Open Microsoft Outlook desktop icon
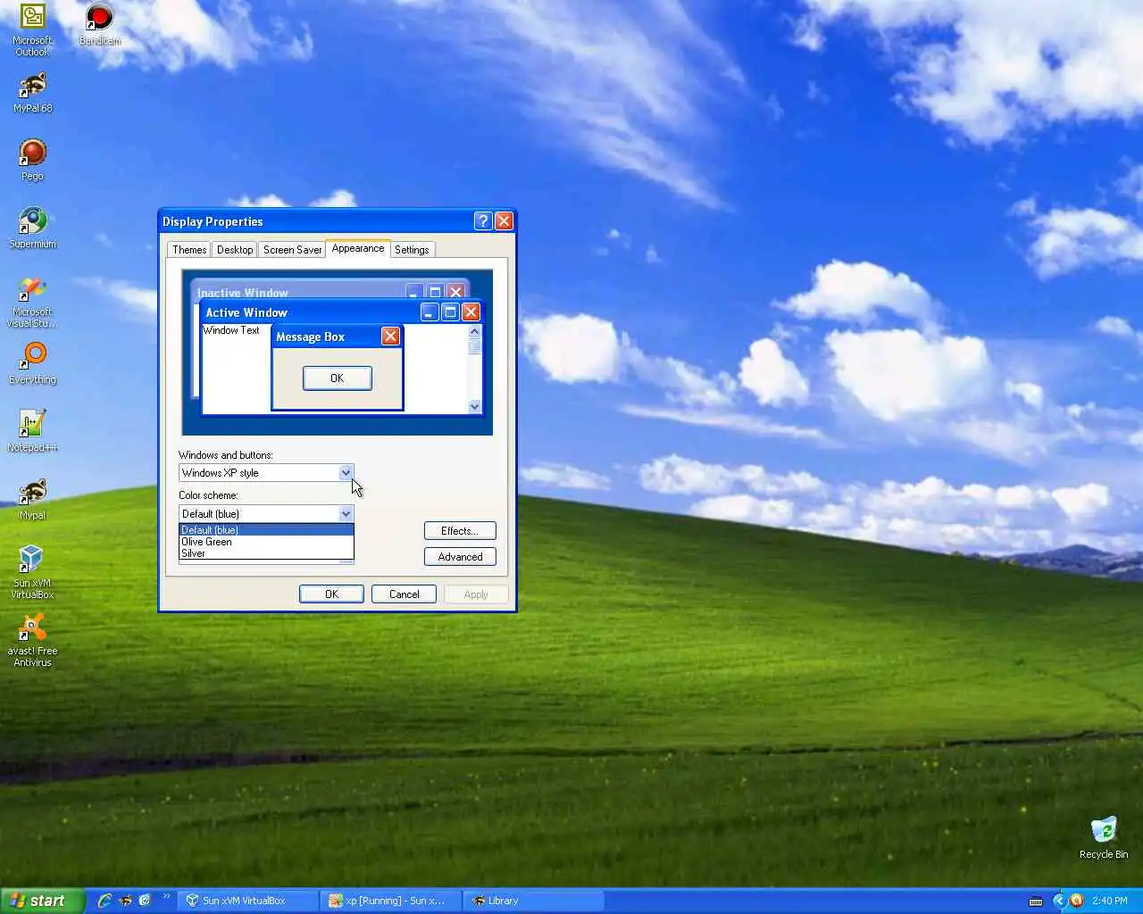 click(x=32, y=30)
